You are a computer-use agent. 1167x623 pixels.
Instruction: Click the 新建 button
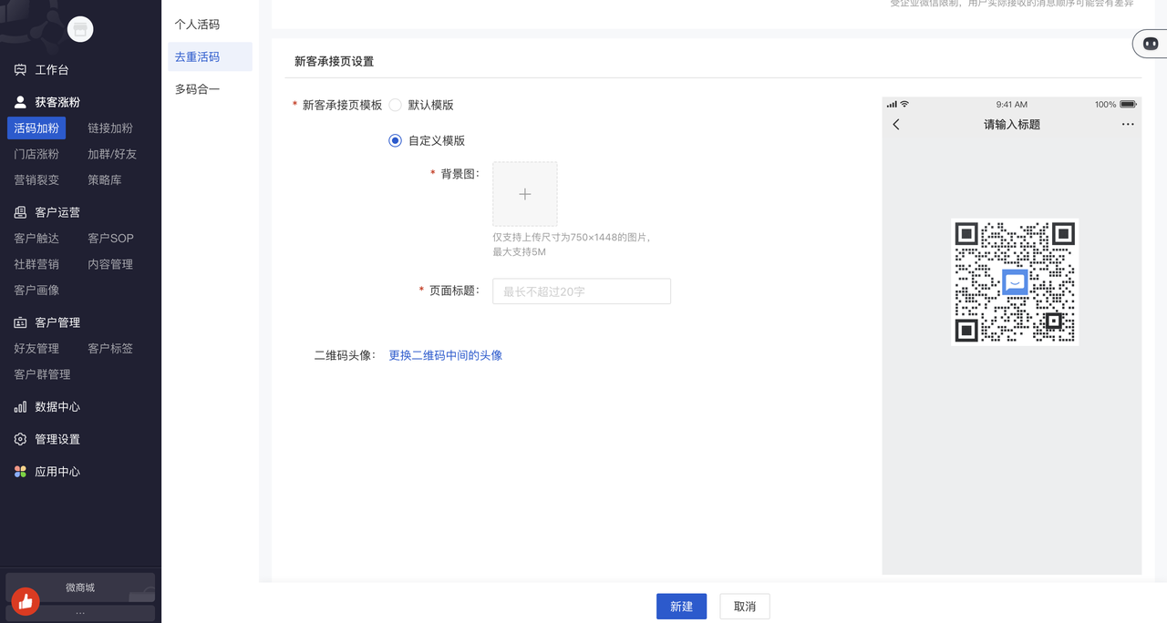pyautogui.click(x=681, y=607)
